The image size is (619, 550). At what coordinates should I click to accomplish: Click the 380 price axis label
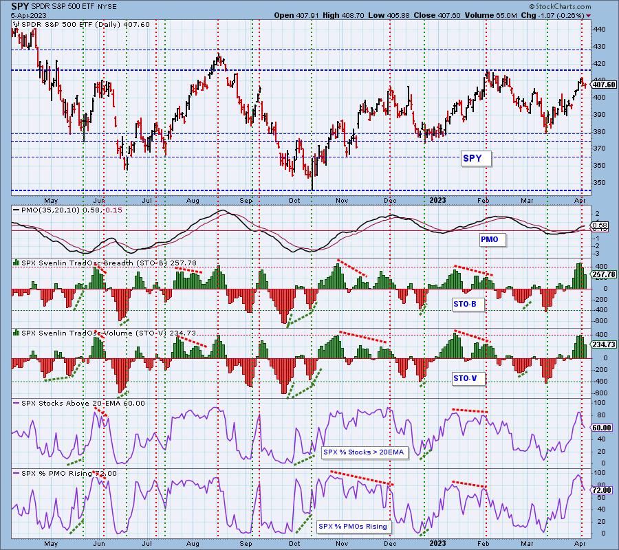pyautogui.click(x=599, y=132)
